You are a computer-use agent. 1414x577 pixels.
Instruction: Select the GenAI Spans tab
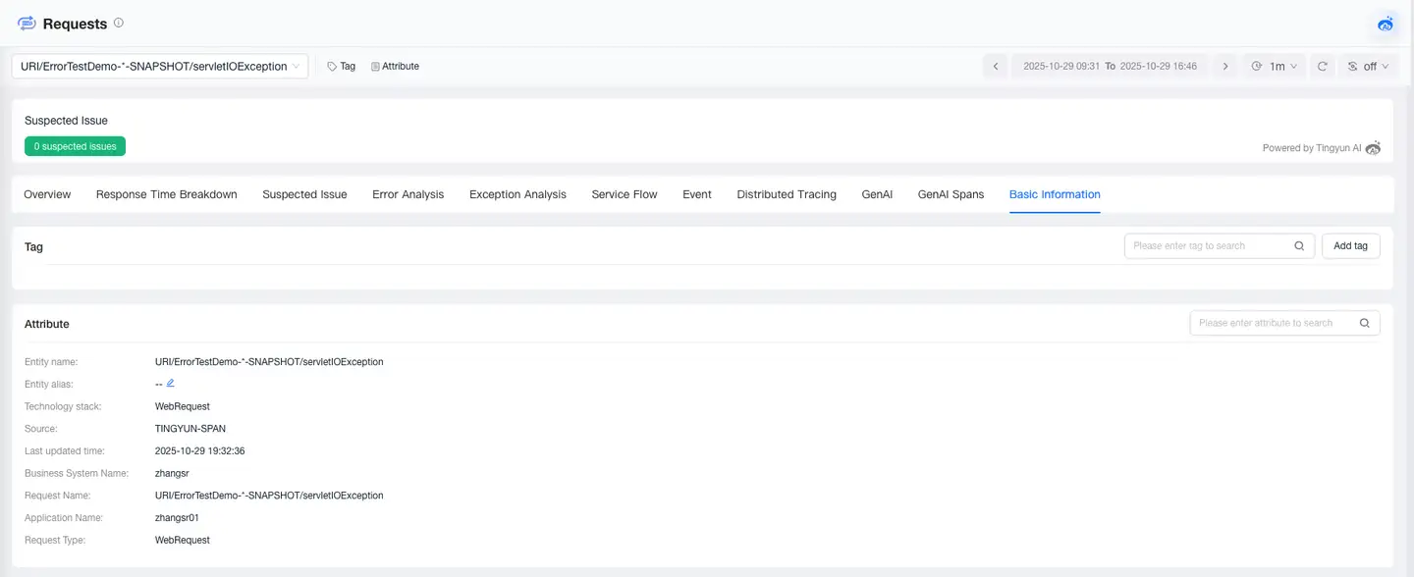951,194
